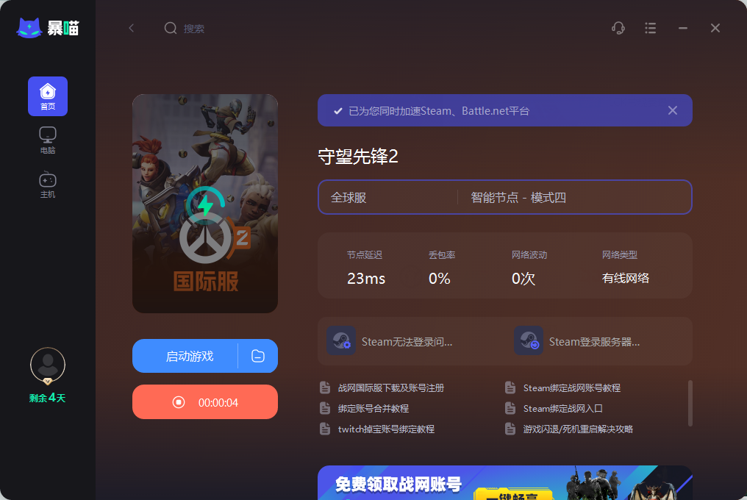The image size is (747, 500).
Task: Click the 守望先锋2 game title
Action: click(x=358, y=157)
